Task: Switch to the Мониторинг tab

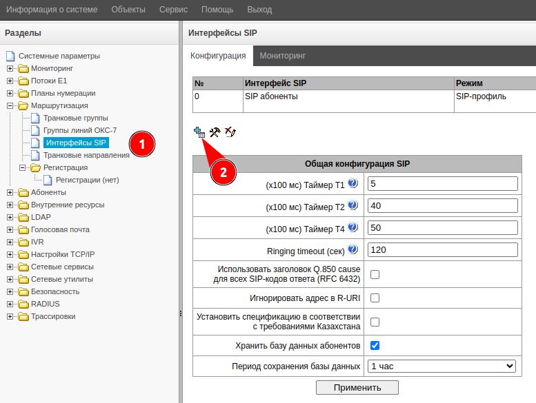Action: 283,55
